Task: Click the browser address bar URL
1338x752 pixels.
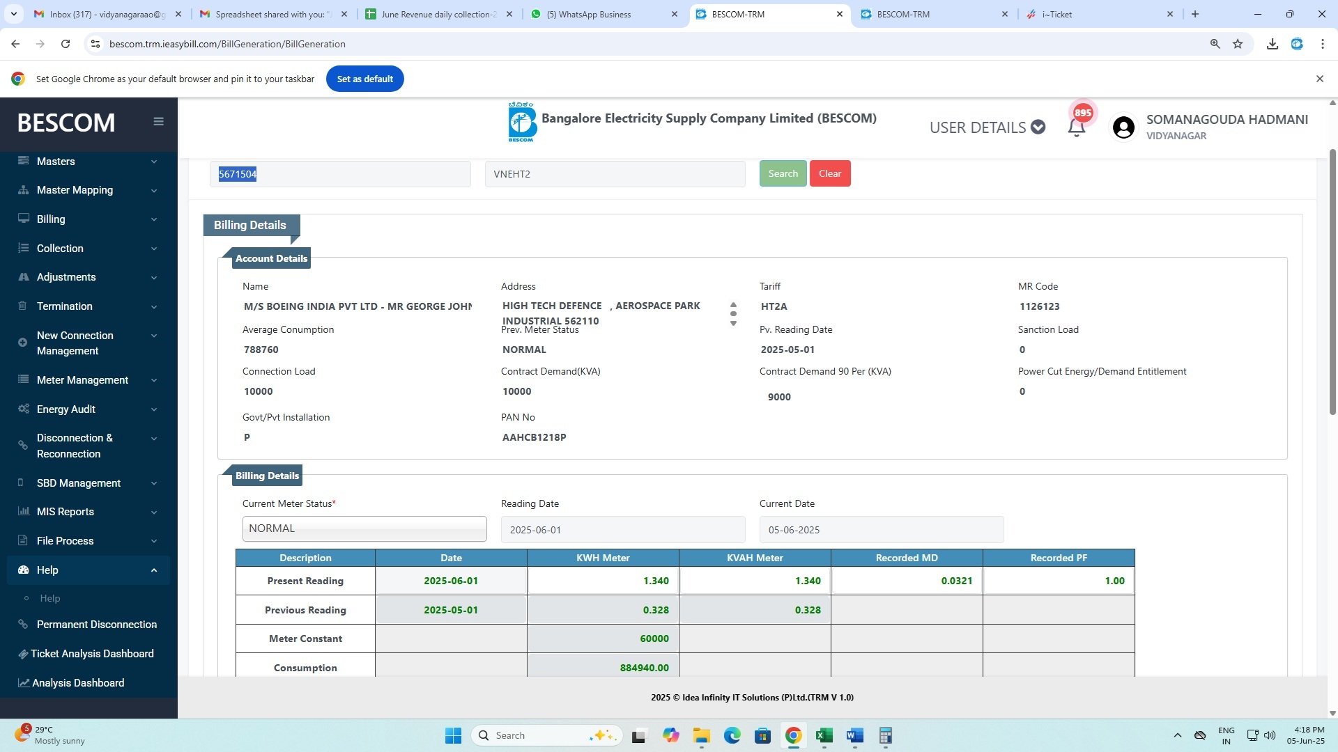Action: 227,44
